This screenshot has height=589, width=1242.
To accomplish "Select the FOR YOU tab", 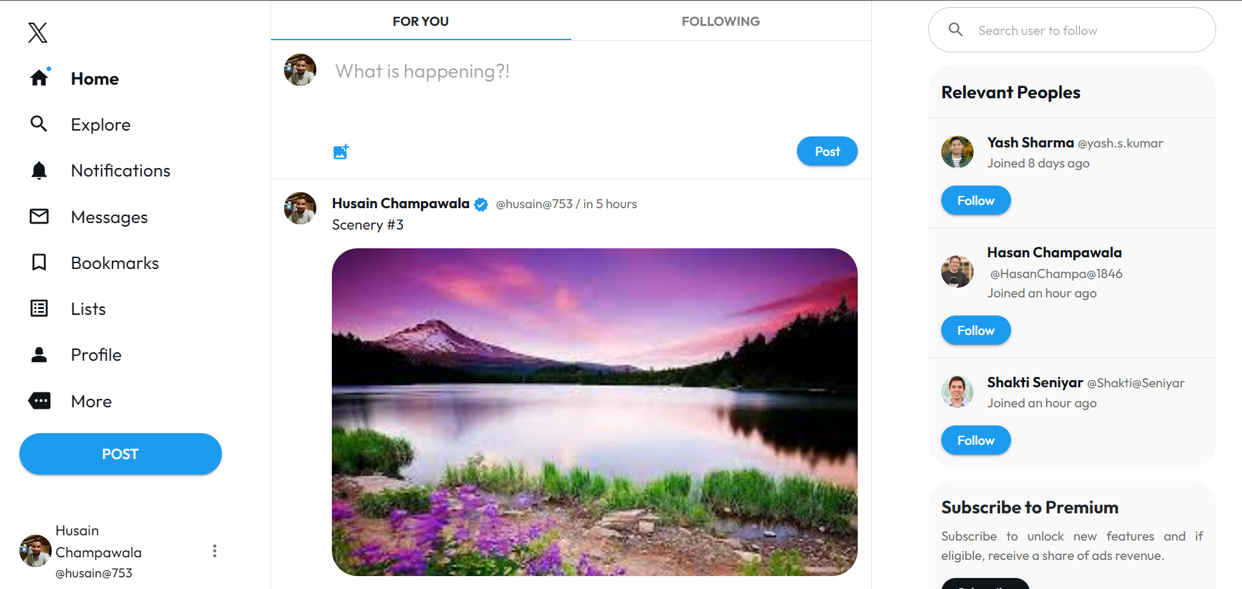I will [420, 21].
